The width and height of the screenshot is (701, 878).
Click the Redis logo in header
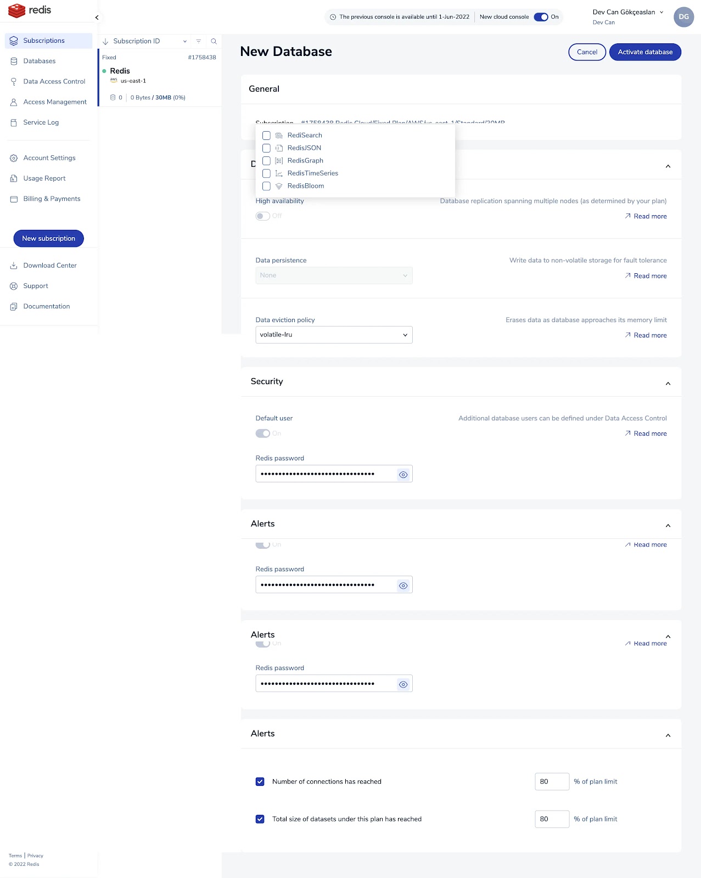coord(30,10)
